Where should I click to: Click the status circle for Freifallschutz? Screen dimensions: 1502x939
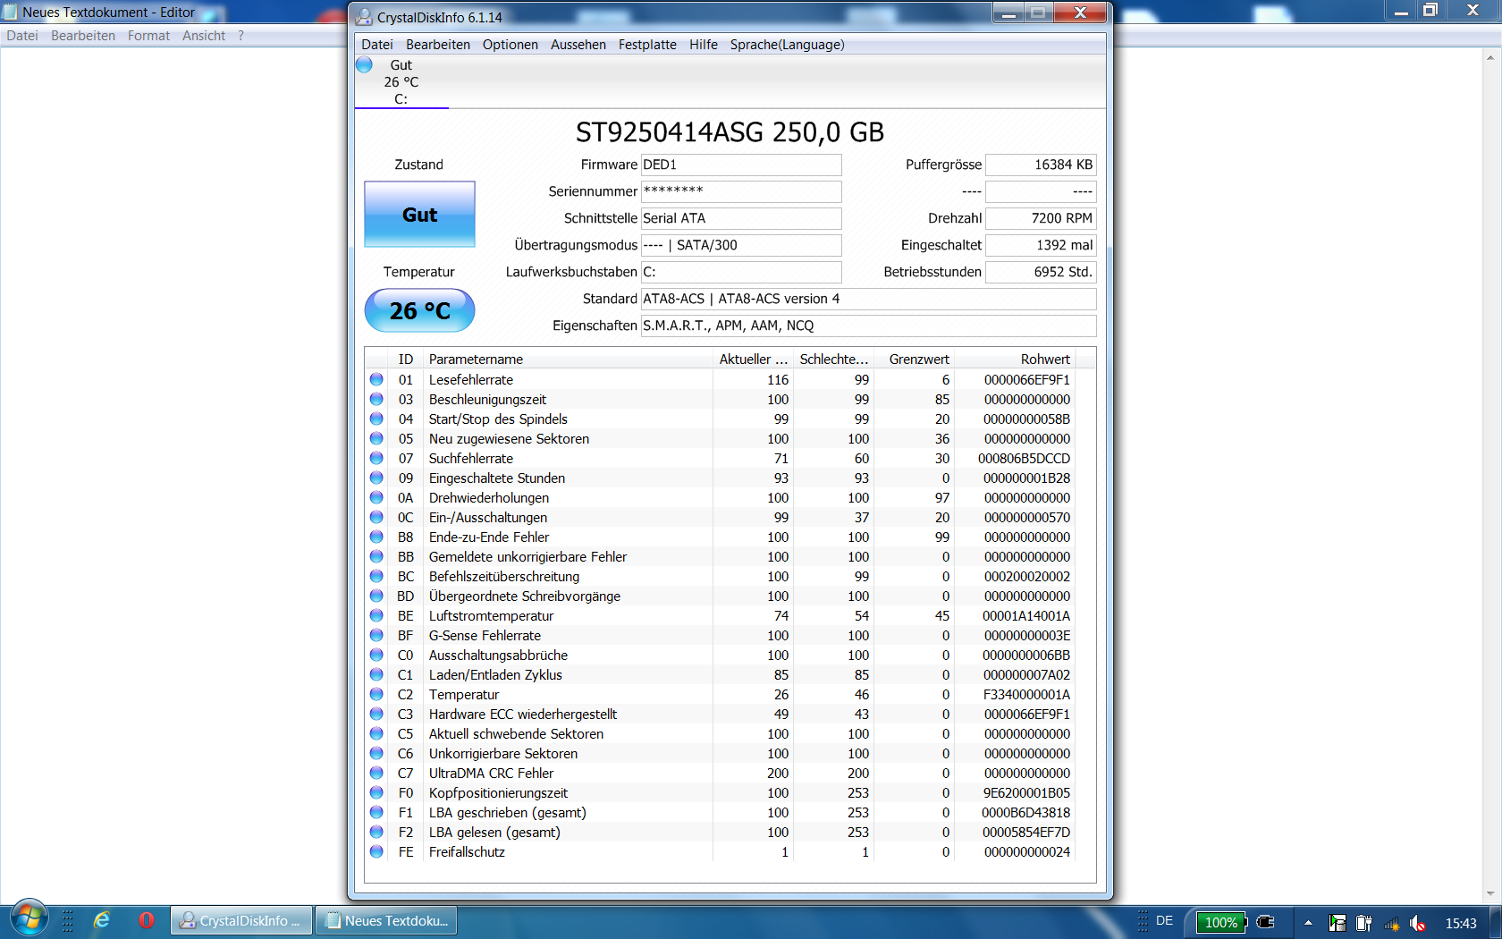[376, 851]
